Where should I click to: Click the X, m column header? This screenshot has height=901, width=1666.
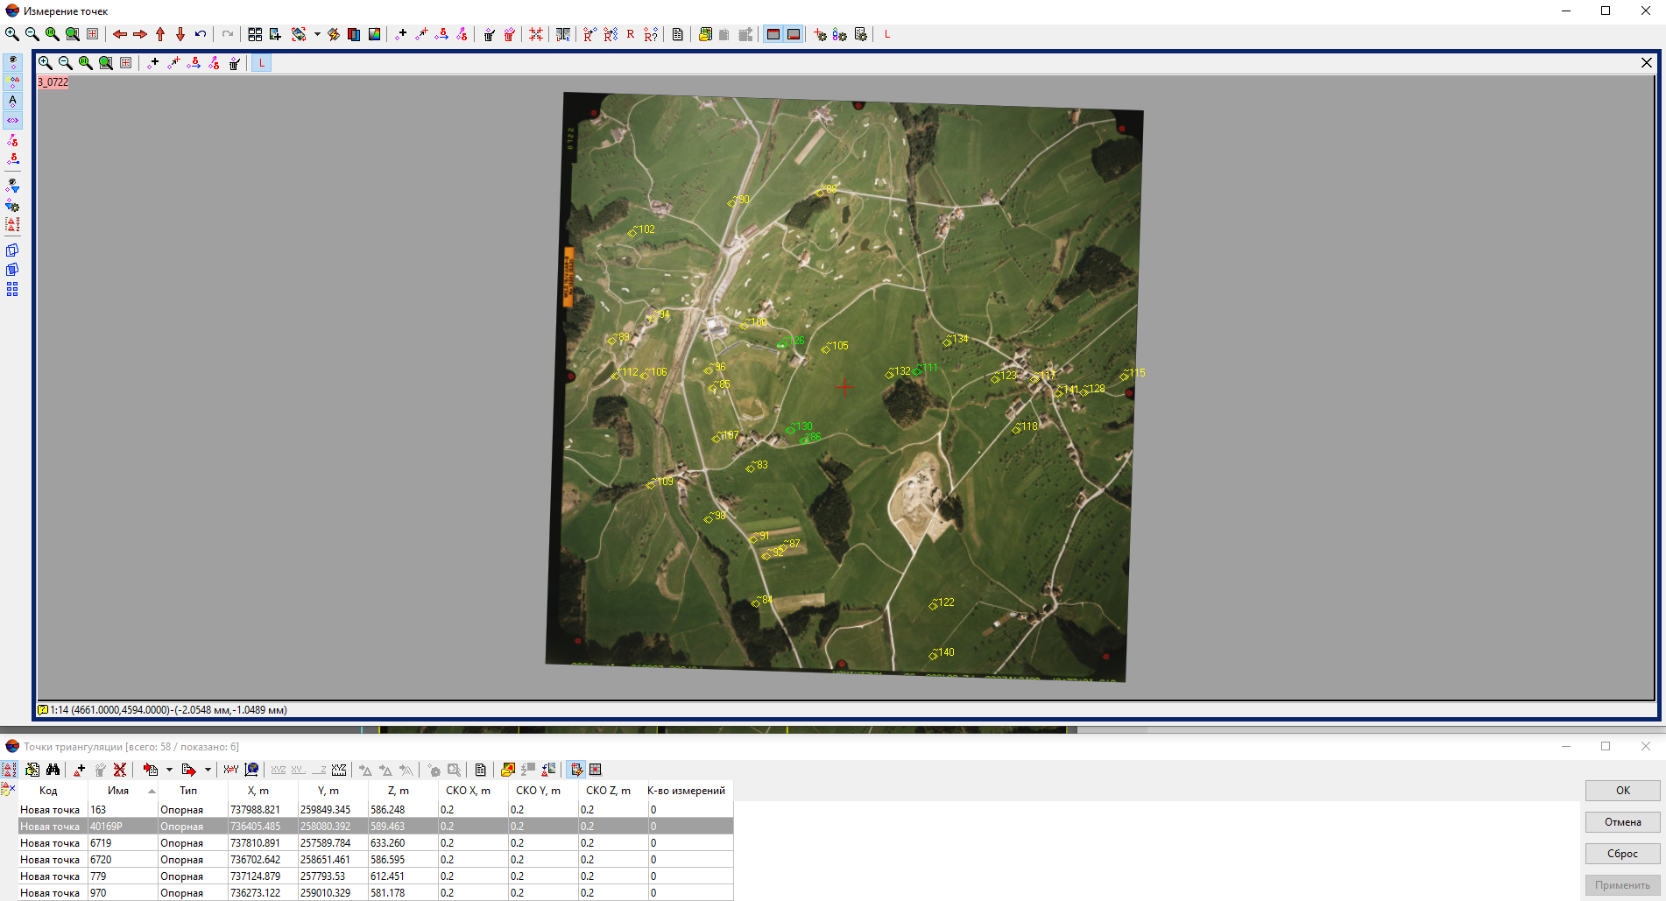click(262, 791)
